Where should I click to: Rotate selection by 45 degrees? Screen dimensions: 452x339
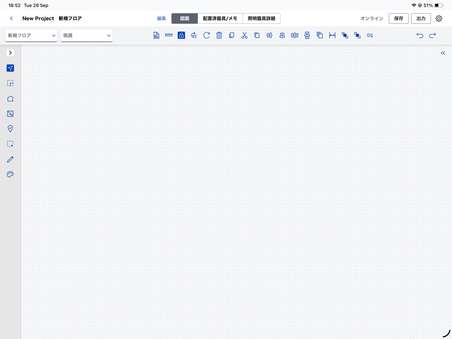[194, 35]
